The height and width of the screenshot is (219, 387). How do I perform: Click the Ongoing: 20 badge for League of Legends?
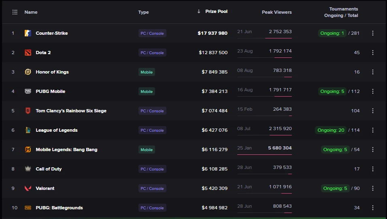click(331, 130)
